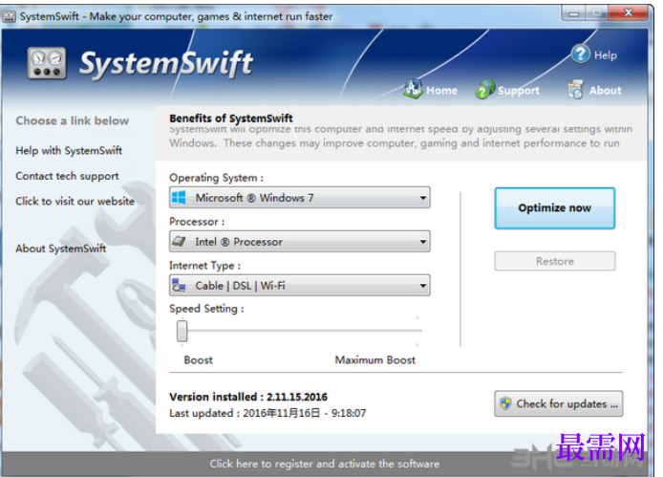Click the Choose a link below heading

click(x=73, y=120)
